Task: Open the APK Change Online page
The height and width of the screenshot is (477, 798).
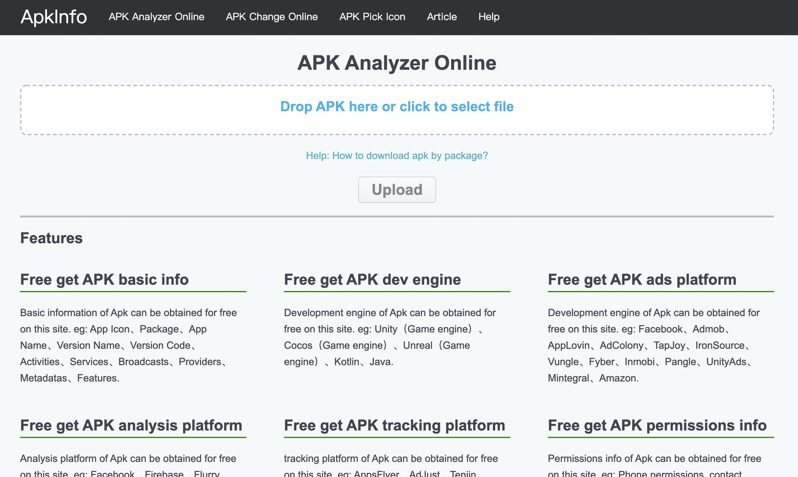Action: 271,17
